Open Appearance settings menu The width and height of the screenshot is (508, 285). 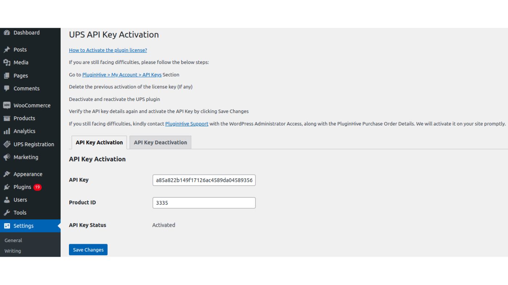[28, 174]
